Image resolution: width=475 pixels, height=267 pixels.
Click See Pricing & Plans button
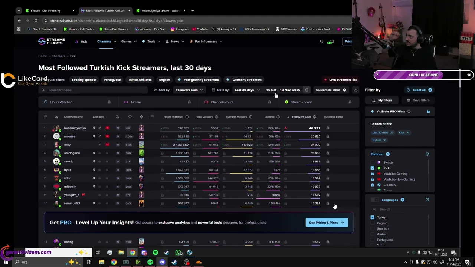click(327, 222)
